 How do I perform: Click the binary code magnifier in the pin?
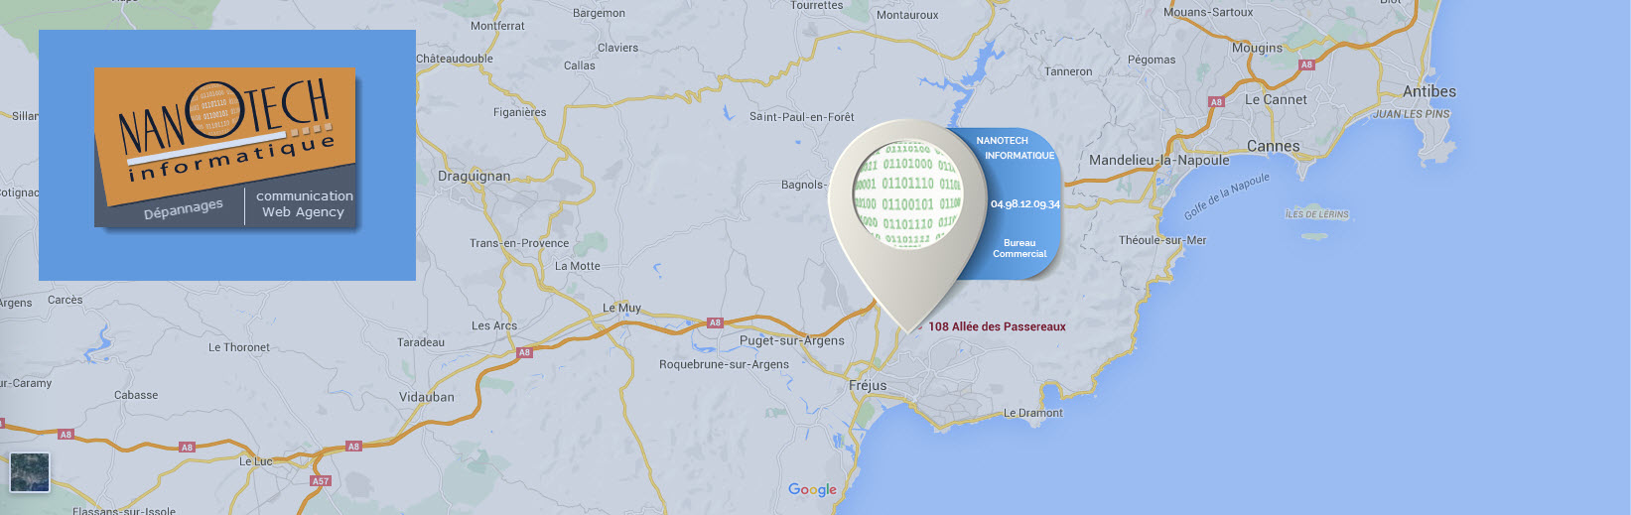[907, 193]
